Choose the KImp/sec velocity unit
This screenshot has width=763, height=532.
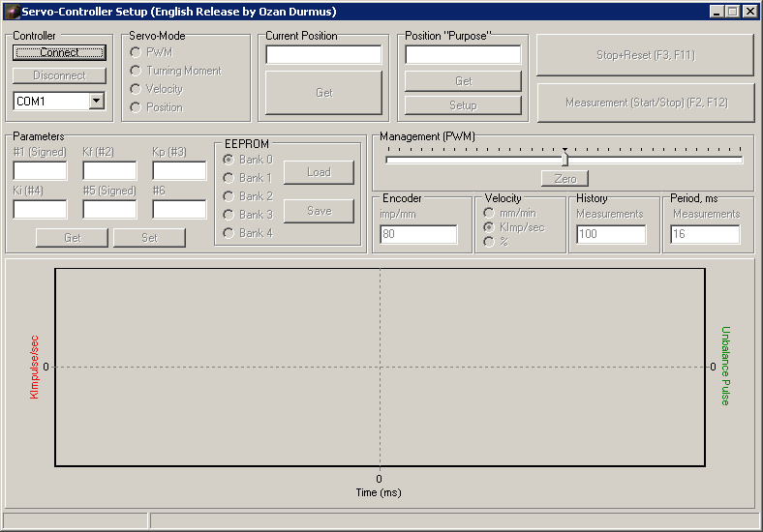pyautogui.click(x=488, y=227)
